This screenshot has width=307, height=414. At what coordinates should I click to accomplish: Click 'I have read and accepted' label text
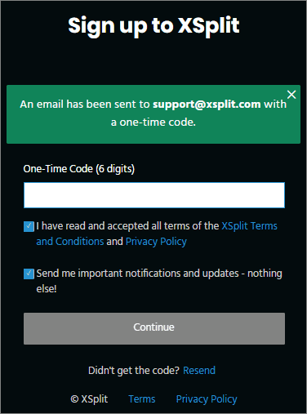pyautogui.click(x=88, y=226)
